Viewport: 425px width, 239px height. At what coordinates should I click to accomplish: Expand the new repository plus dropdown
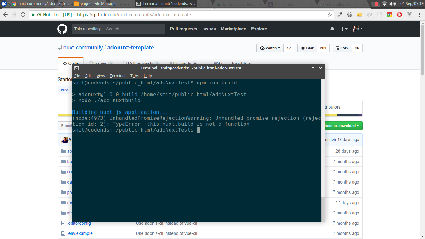tap(343, 29)
